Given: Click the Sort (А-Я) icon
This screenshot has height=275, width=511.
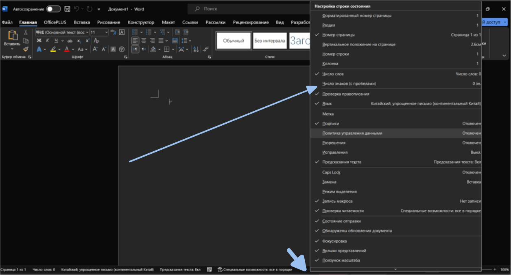Looking at the screenshot, I should click(196, 49).
